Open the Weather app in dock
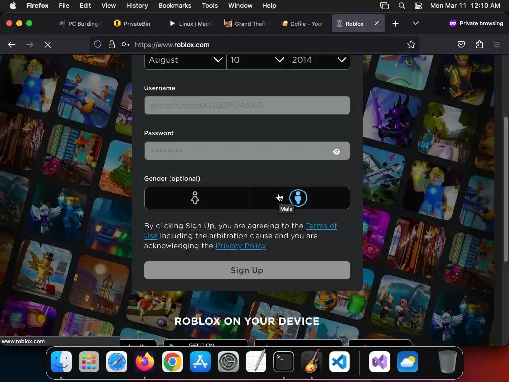509x382 pixels. (408, 362)
